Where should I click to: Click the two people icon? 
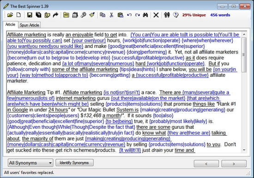[167, 15]
